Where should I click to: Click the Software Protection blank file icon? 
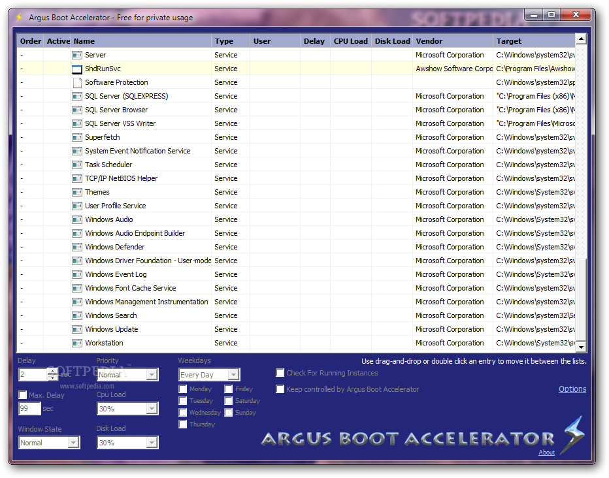77,83
